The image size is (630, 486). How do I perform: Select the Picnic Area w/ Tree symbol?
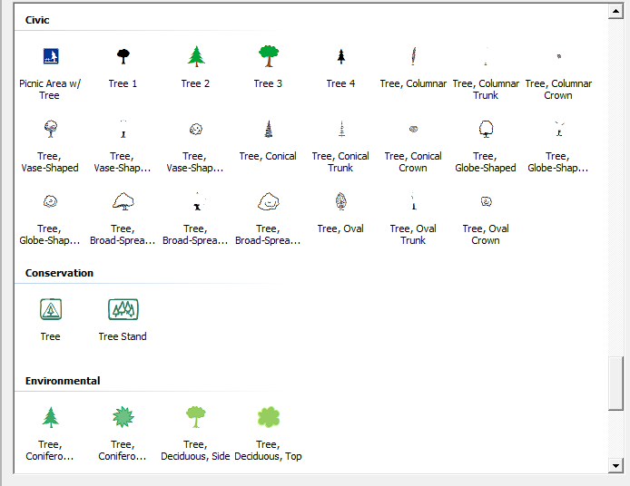coord(51,56)
